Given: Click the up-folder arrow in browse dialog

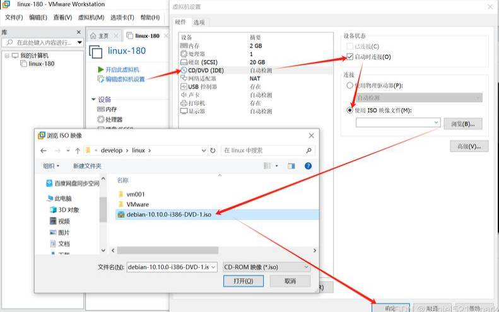Looking at the screenshot, I should [78, 150].
